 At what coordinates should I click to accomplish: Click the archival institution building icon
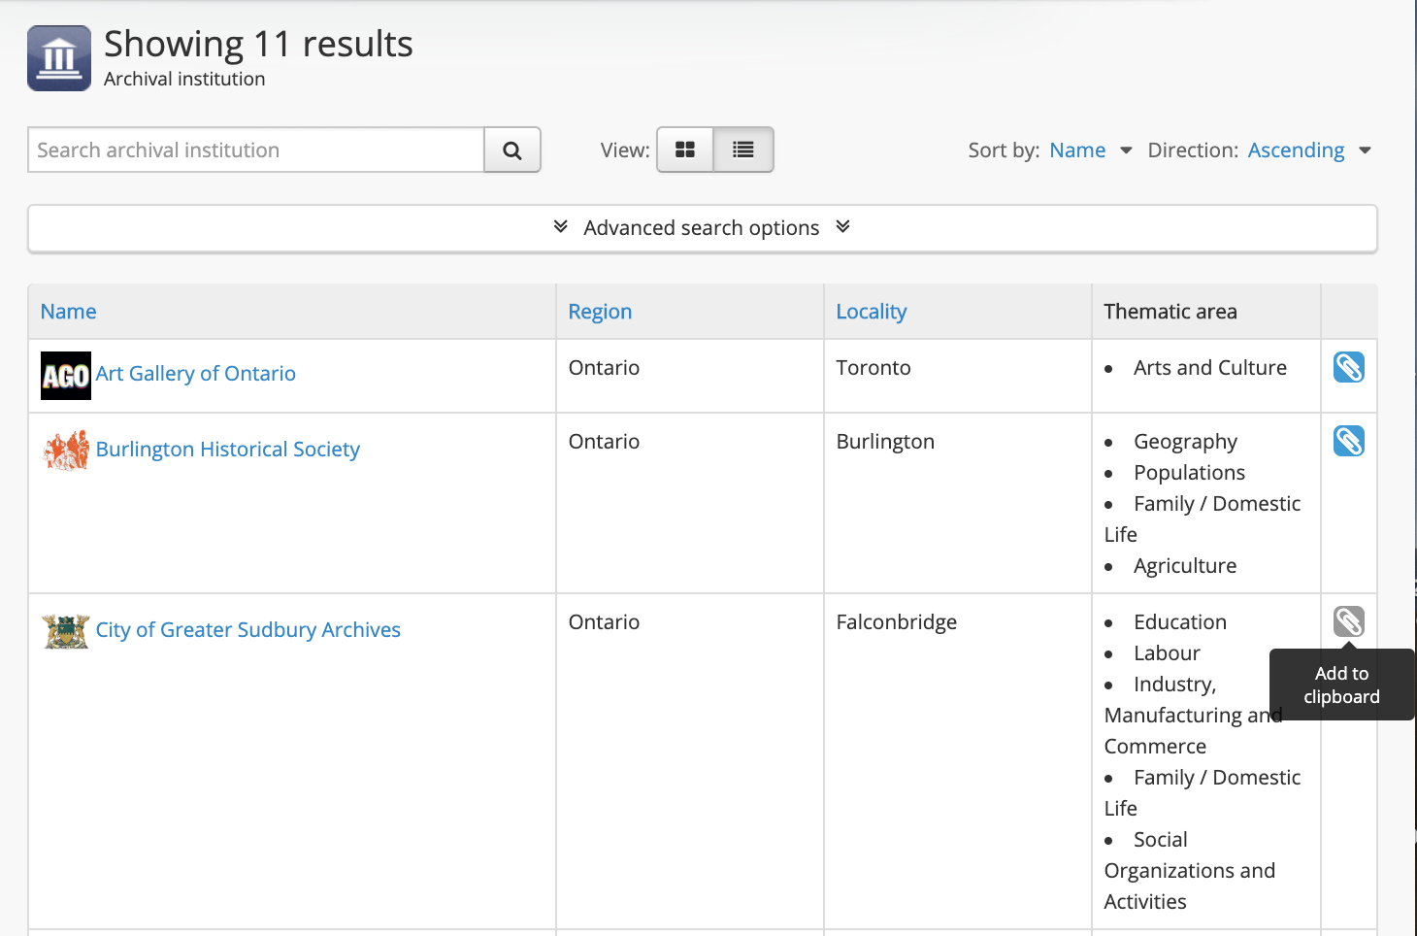pos(59,58)
